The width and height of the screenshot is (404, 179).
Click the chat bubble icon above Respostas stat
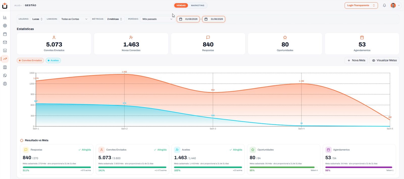pyautogui.click(x=208, y=37)
